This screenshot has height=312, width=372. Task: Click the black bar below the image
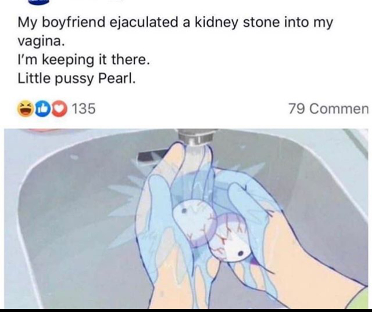(x=186, y=310)
